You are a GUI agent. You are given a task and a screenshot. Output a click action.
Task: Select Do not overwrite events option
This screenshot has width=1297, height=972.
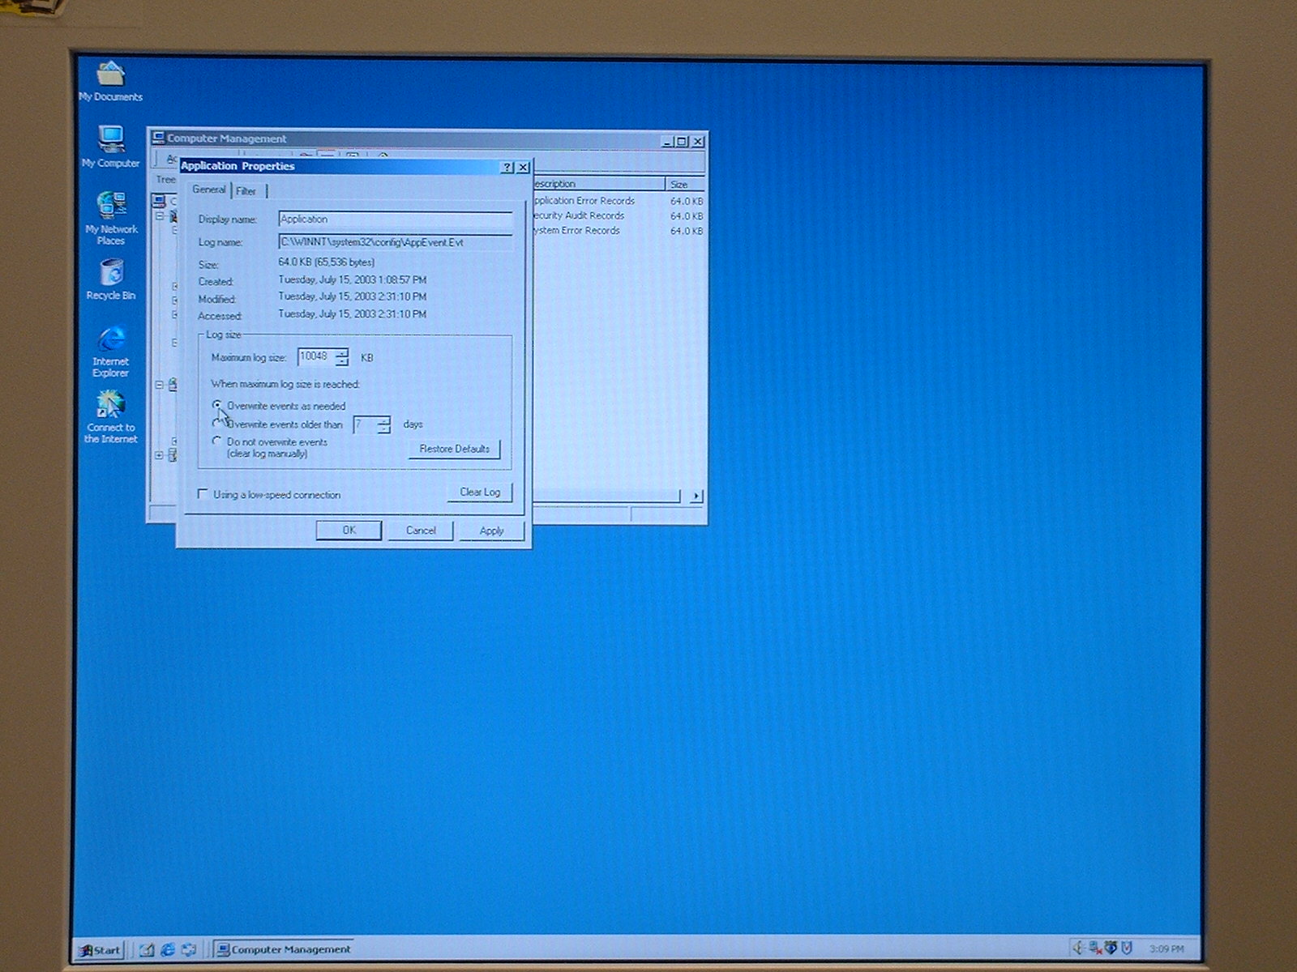pos(216,441)
